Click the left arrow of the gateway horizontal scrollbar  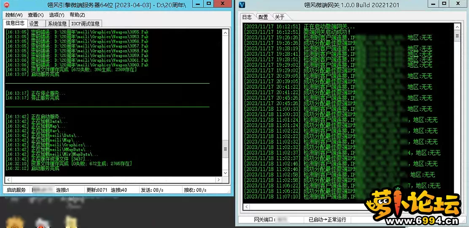tap(246, 207)
